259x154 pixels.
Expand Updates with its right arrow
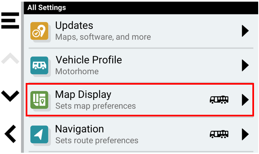click(x=245, y=31)
